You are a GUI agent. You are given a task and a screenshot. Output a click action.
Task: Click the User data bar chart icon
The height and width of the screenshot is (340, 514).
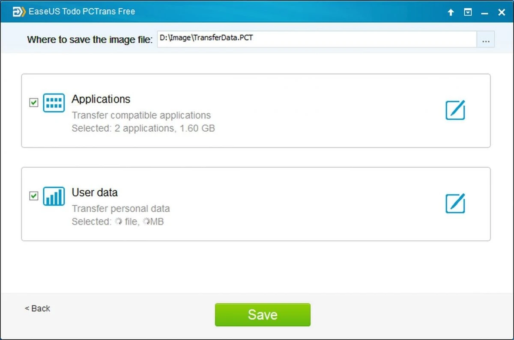pyautogui.click(x=54, y=196)
